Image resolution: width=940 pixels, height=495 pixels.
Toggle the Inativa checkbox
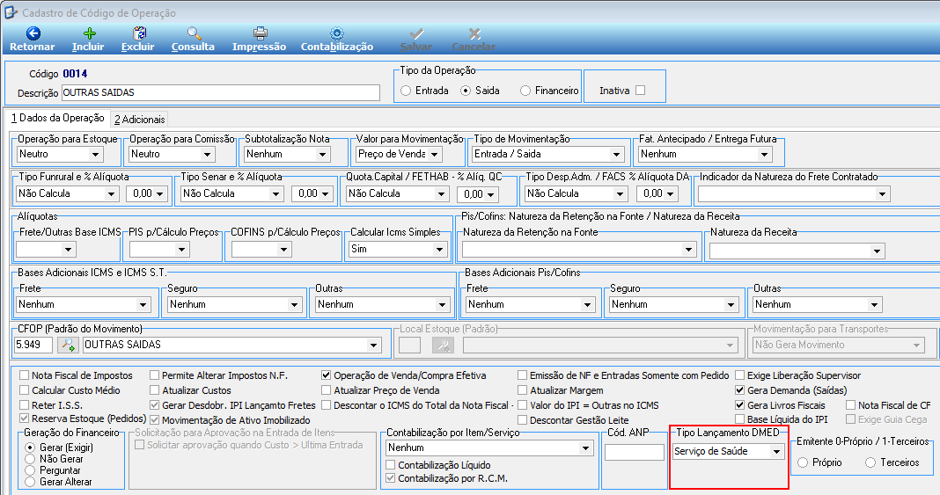point(640,91)
